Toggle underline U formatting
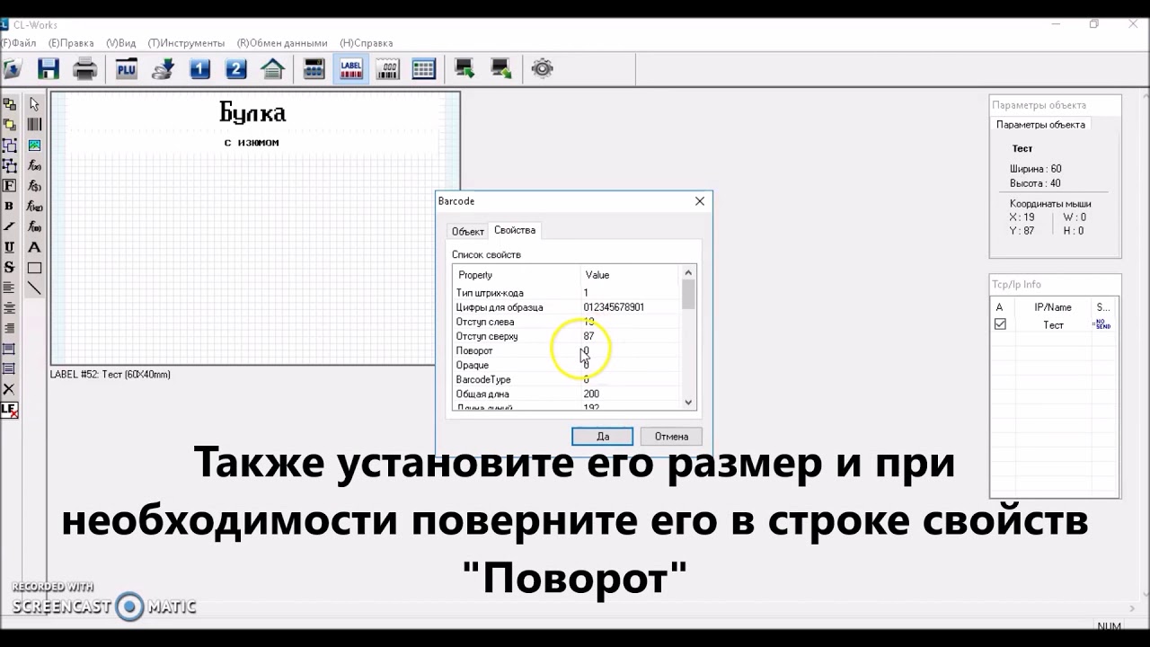Image resolution: width=1150 pixels, height=647 pixels. [9, 247]
